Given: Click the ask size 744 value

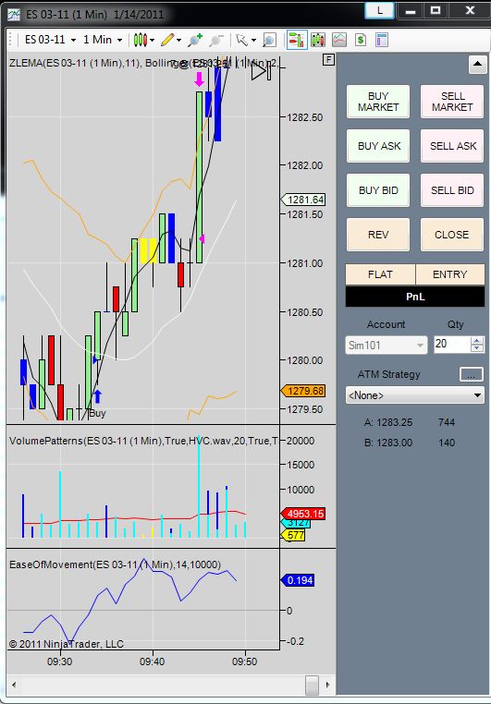Looking at the screenshot, I should (447, 422).
